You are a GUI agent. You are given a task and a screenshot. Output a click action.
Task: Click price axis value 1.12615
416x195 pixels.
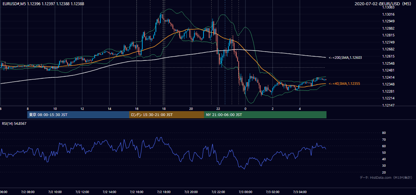point(388,56)
